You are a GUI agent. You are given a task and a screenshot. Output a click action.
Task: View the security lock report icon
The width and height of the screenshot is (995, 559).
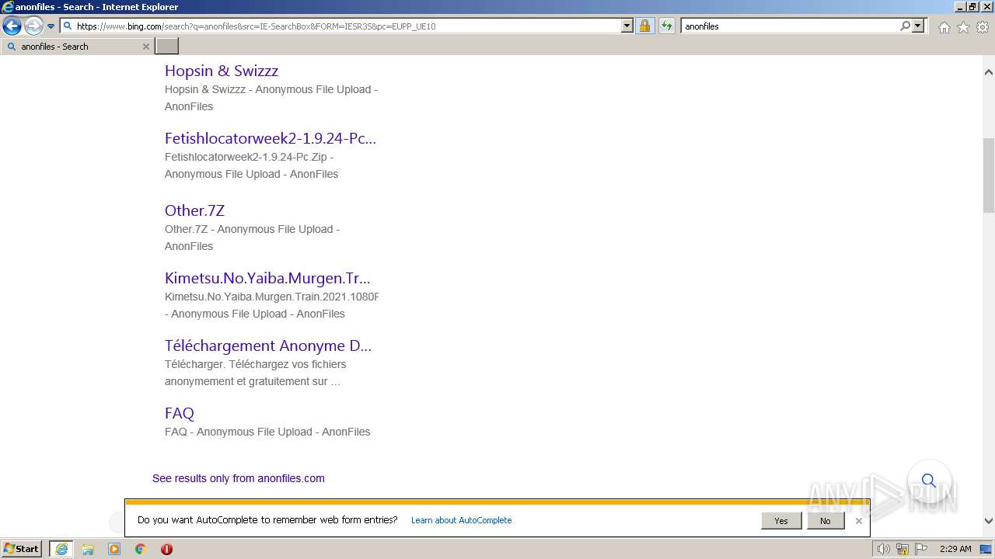[644, 26]
